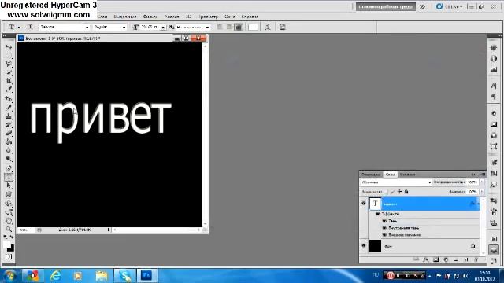Switch to the История tab

coord(407,175)
